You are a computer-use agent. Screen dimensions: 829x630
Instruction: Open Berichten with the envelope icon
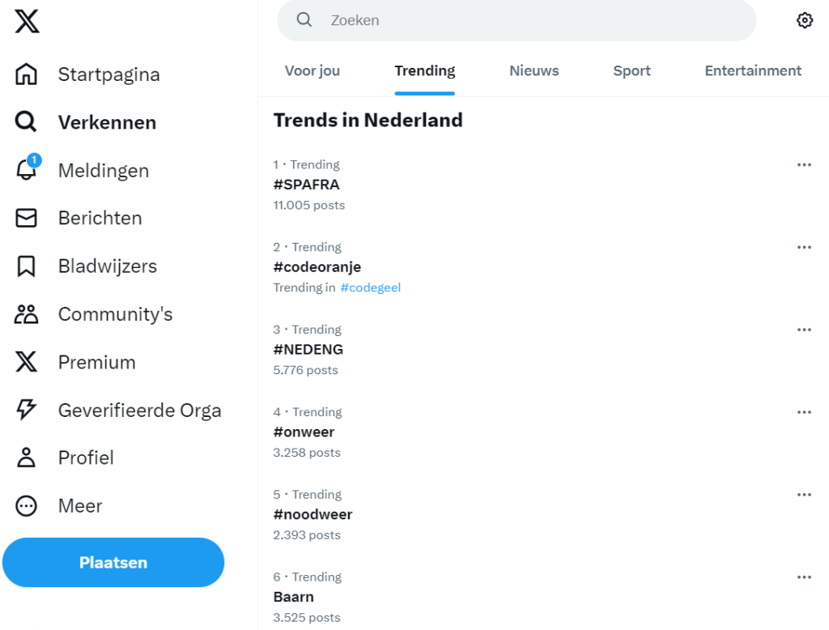coord(27,218)
